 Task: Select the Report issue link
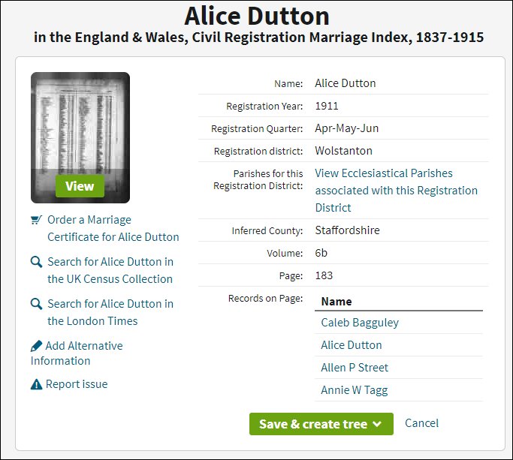pos(76,384)
